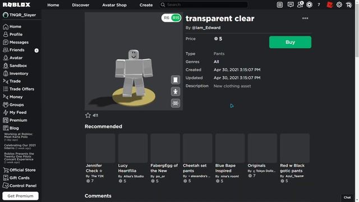The height and width of the screenshot is (202, 359).
Task: Open recommended item 'Jennifer Check' thumbnail
Action: tap(100, 148)
